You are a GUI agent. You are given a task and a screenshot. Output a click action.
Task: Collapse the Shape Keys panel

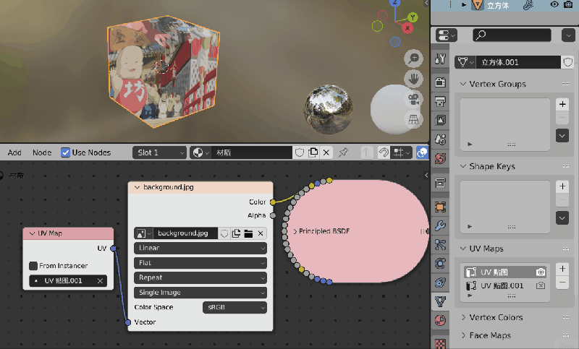click(463, 166)
